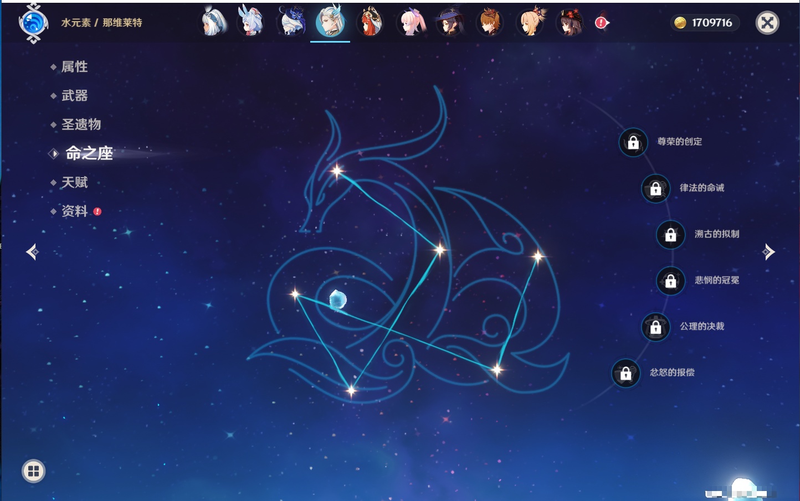Pick Kokomi's pink-haired avatar
Image resolution: width=800 pixels, height=501 pixels.
pos(411,23)
